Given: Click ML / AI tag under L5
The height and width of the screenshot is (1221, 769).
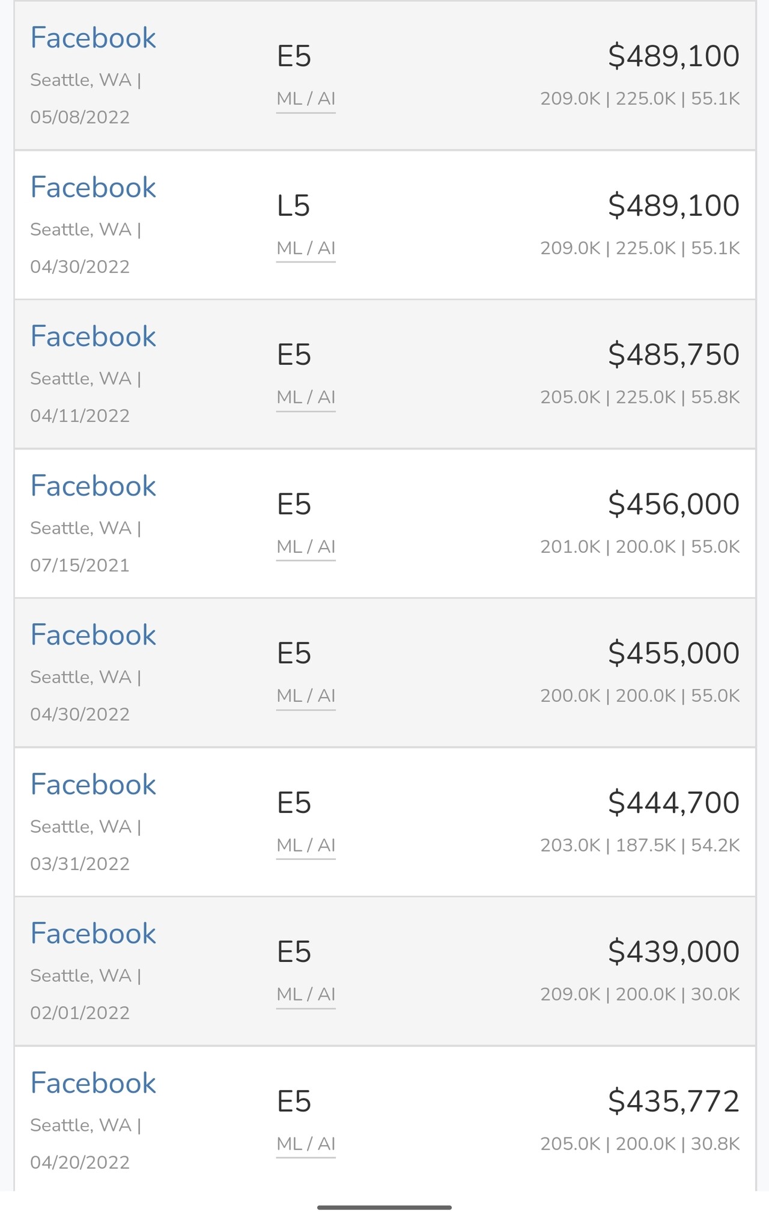Looking at the screenshot, I should point(306,248).
